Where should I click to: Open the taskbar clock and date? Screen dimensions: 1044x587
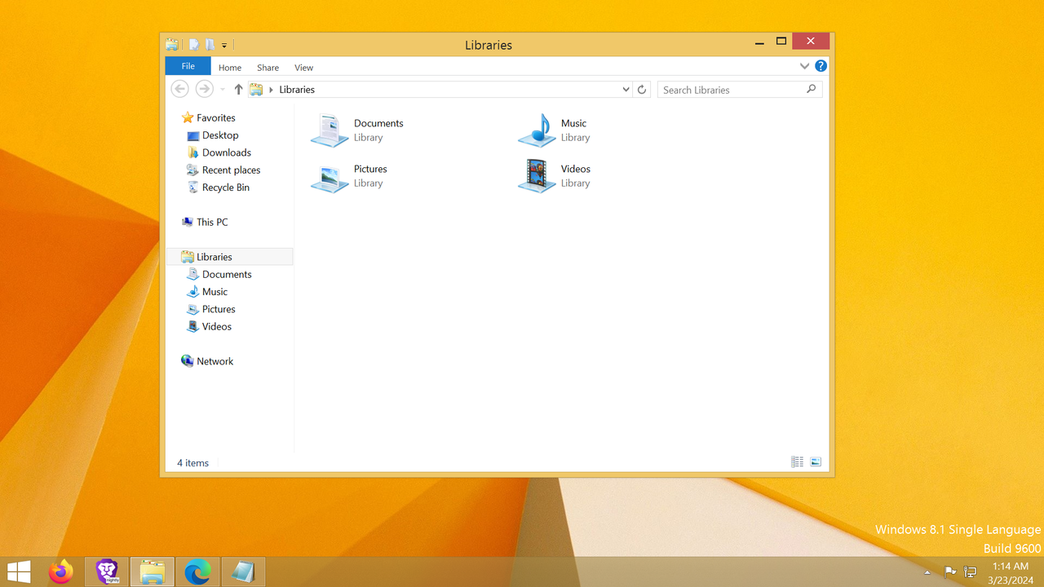tap(1011, 573)
